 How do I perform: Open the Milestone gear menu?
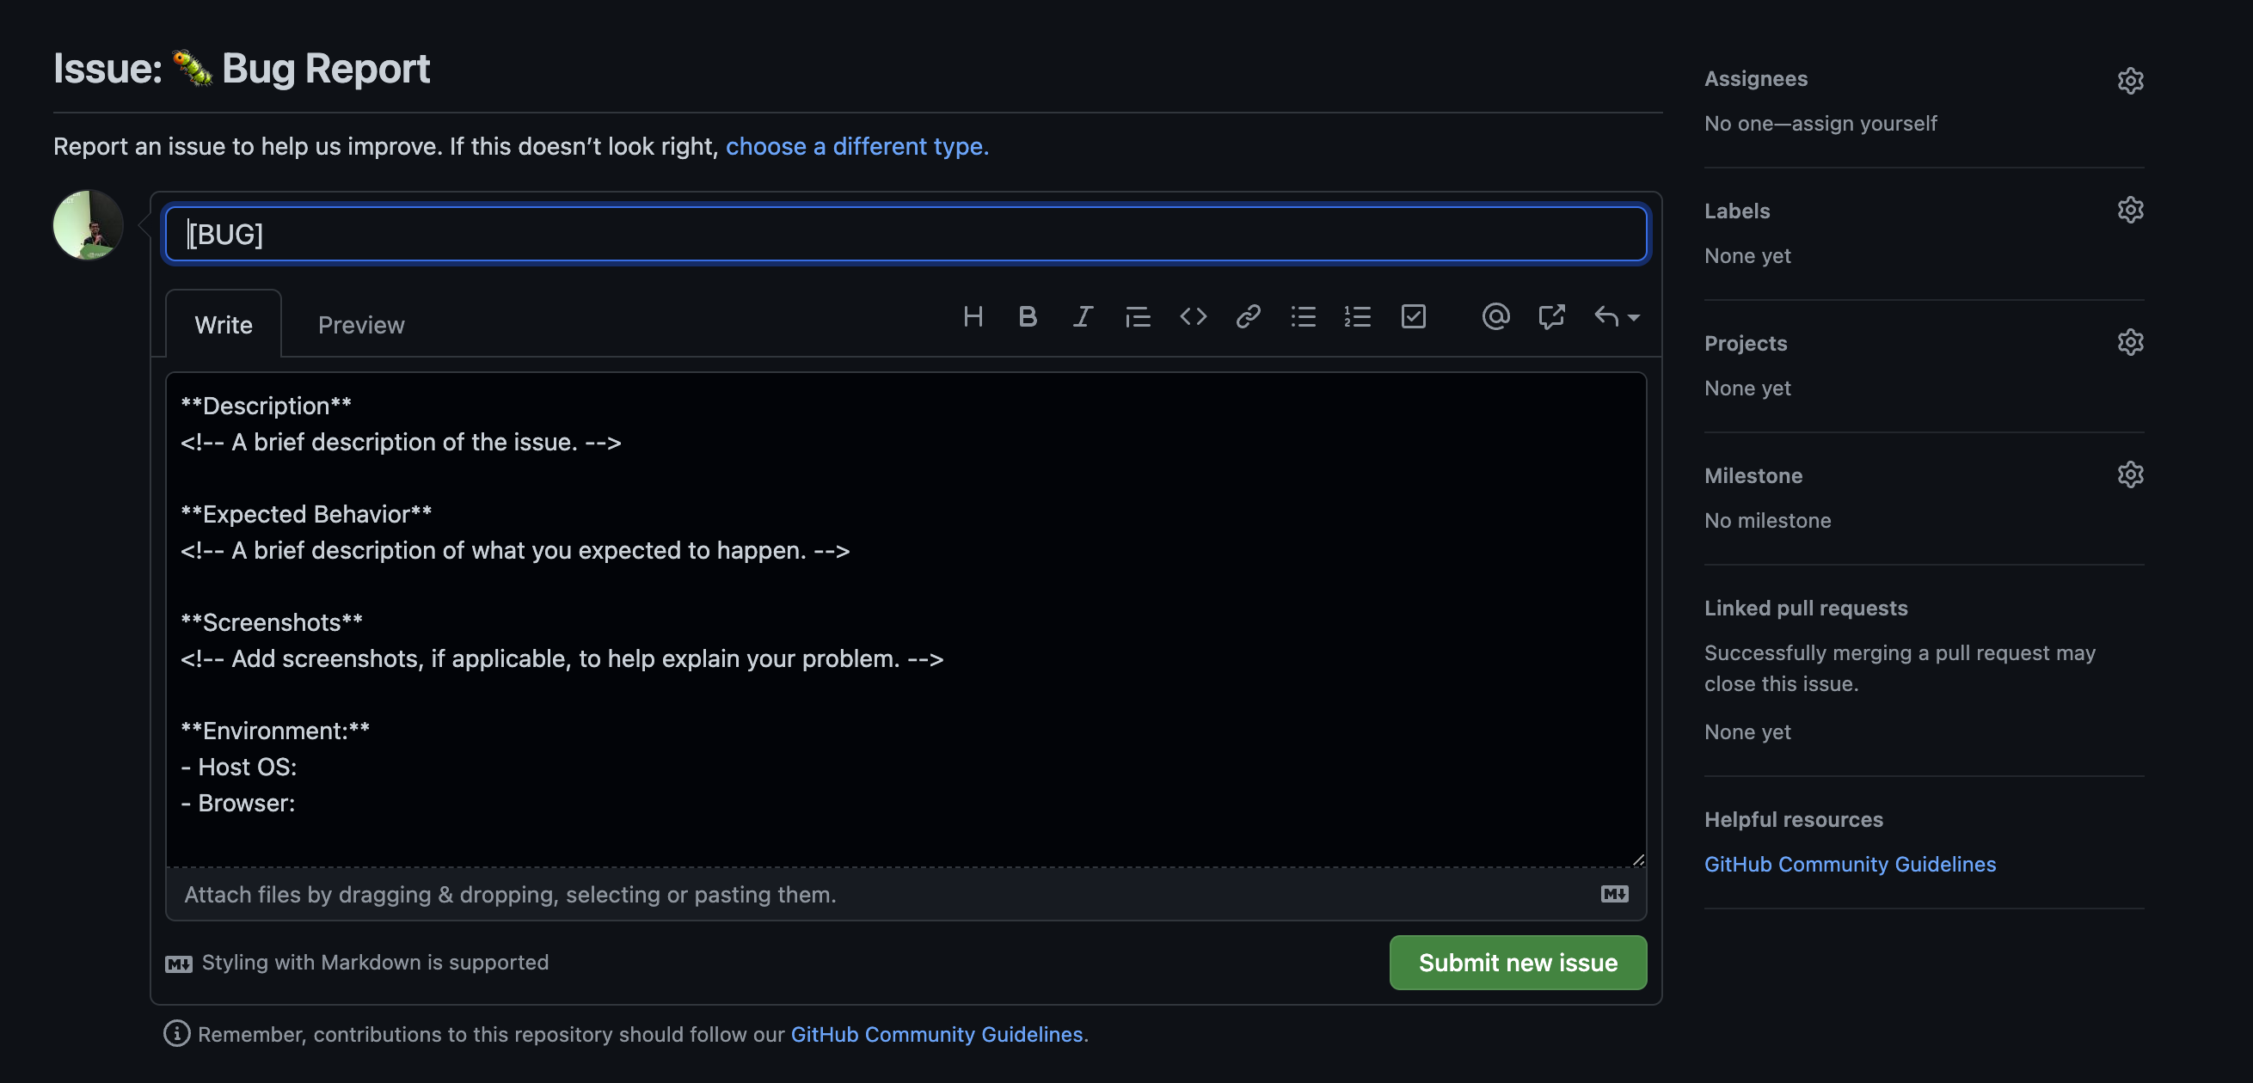pyautogui.click(x=2130, y=474)
